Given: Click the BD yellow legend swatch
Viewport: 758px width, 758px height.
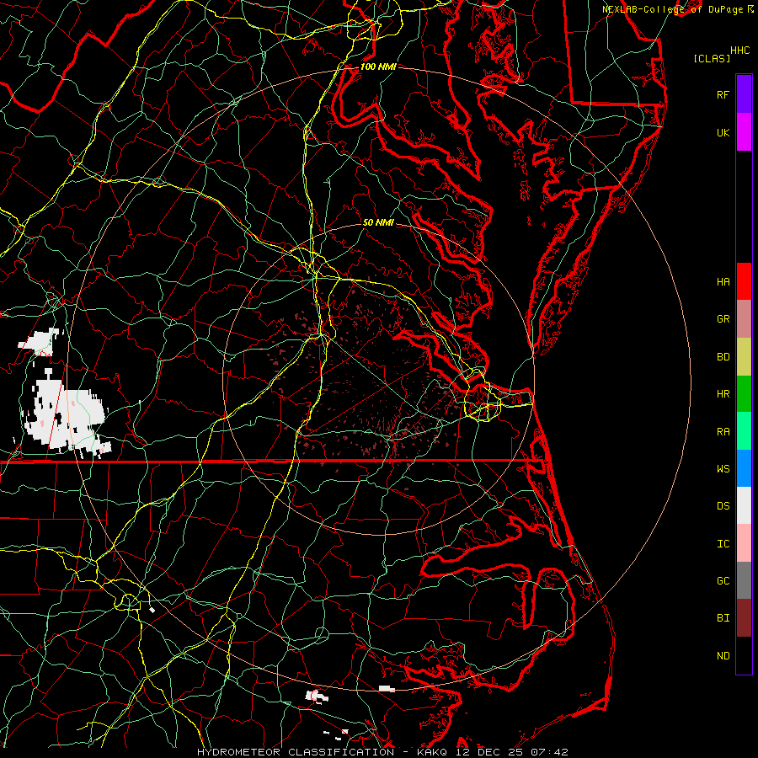Looking at the screenshot, I should pyautogui.click(x=744, y=356).
